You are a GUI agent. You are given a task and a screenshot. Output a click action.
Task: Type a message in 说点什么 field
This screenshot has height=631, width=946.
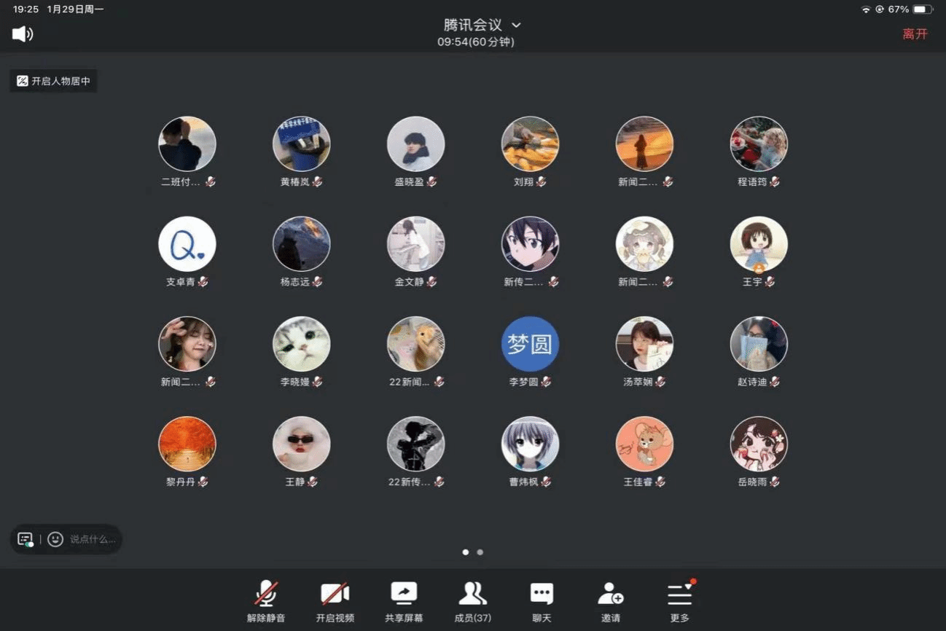point(93,539)
